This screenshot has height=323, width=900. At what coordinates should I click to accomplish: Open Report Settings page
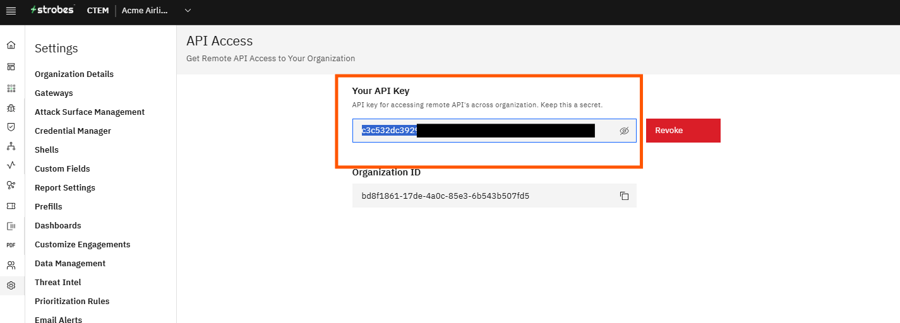coord(65,187)
